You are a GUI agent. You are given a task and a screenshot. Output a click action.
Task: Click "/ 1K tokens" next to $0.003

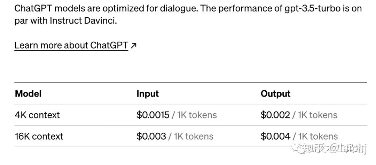pyautogui.click(x=191, y=136)
